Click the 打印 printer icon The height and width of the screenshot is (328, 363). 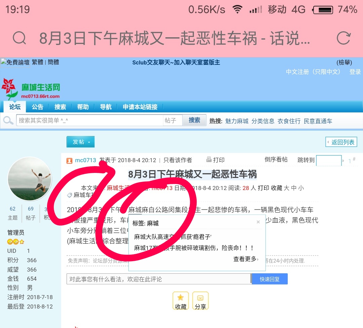point(209,160)
